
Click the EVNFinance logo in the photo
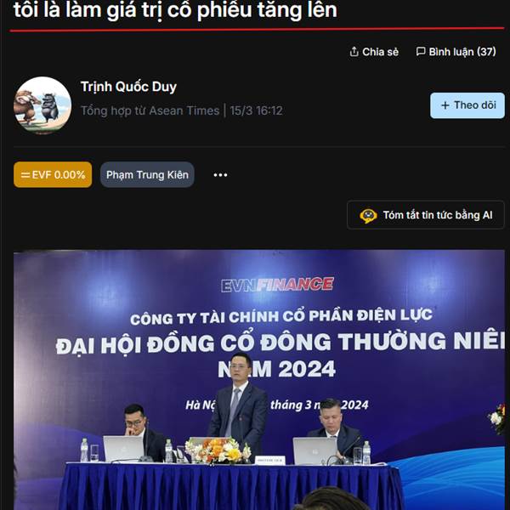pyautogui.click(x=277, y=285)
